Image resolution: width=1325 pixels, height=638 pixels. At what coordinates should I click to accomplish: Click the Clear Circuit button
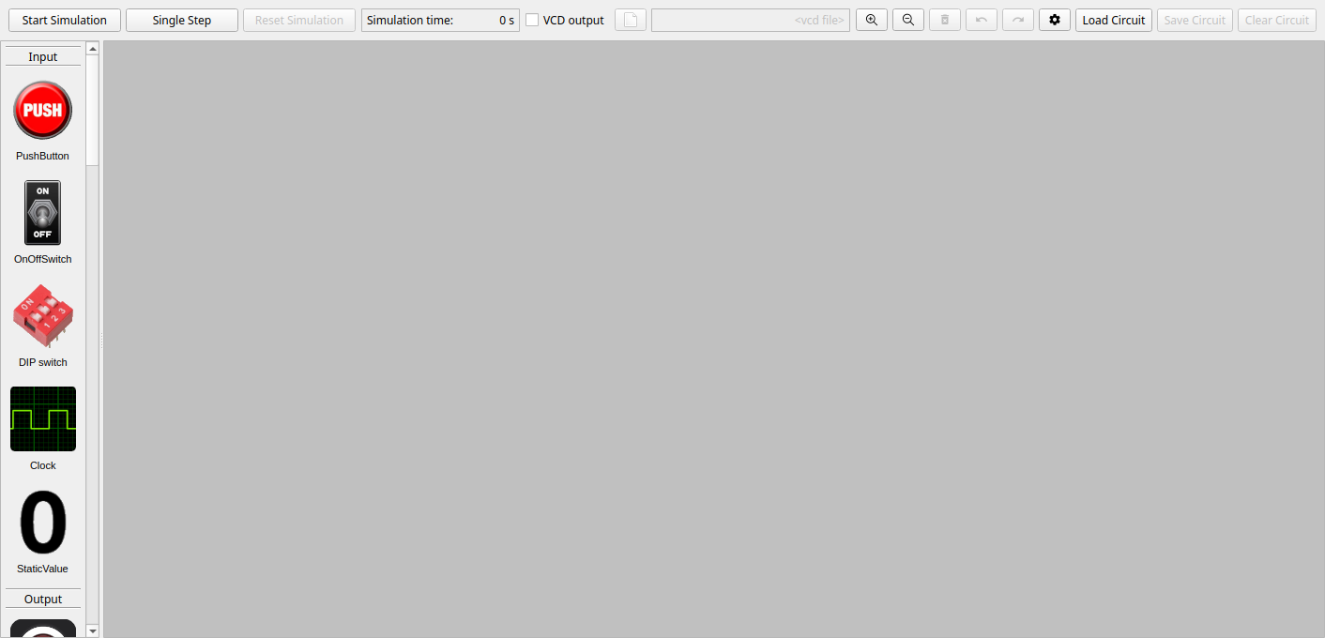[1277, 20]
